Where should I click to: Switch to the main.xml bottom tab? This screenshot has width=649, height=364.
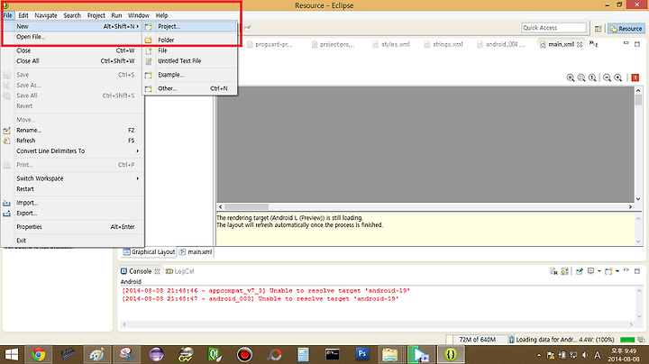coord(196,252)
